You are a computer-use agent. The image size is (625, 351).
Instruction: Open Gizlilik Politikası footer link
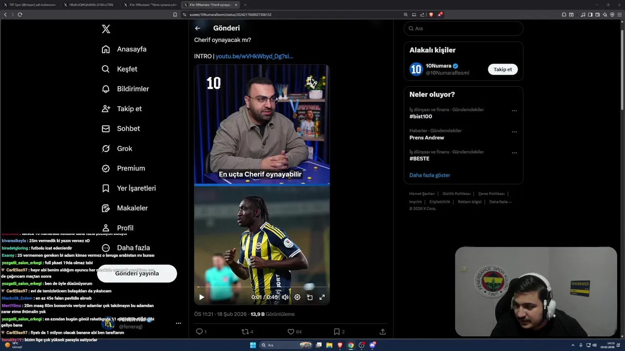pos(457,194)
